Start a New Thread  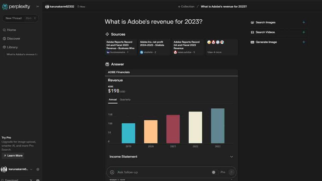click(x=13, y=18)
